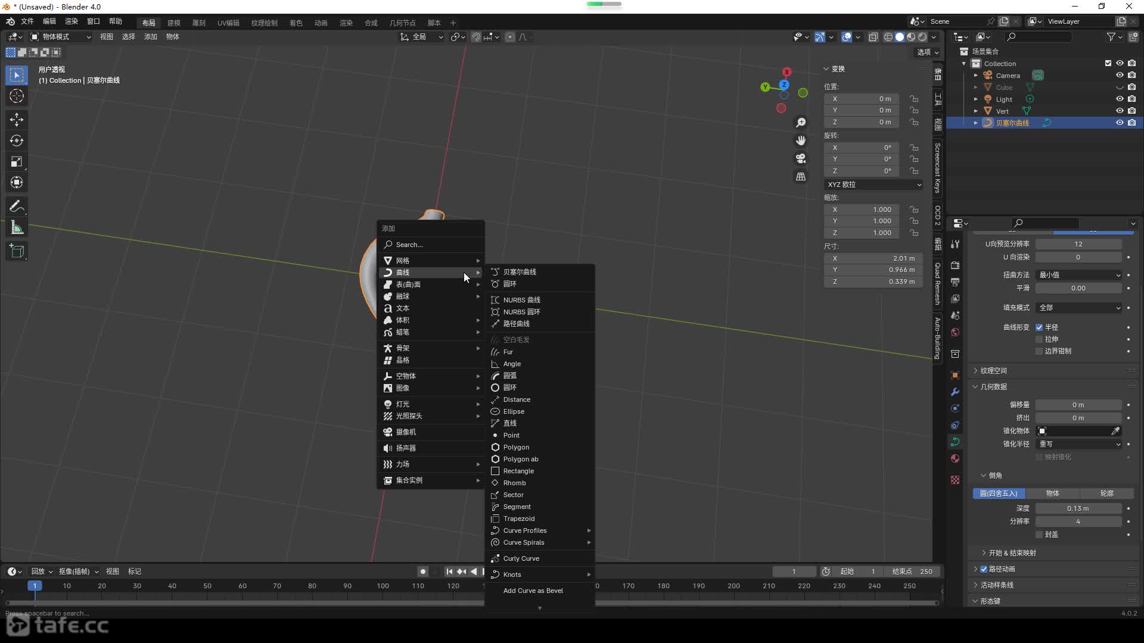Image resolution: width=1144 pixels, height=643 pixels.
Task: Open the Render properties tab
Action: click(955, 265)
